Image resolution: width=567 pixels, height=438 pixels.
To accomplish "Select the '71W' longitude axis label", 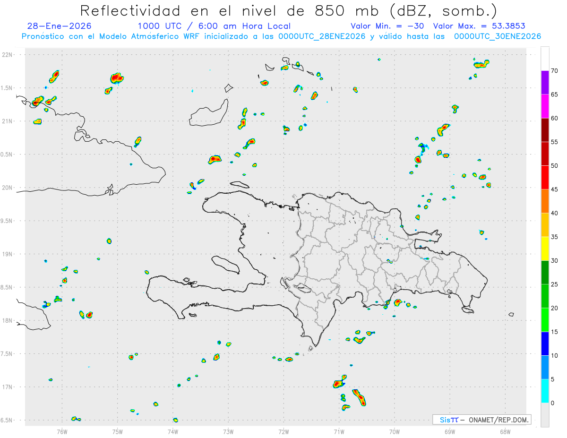I will pos(339,431).
